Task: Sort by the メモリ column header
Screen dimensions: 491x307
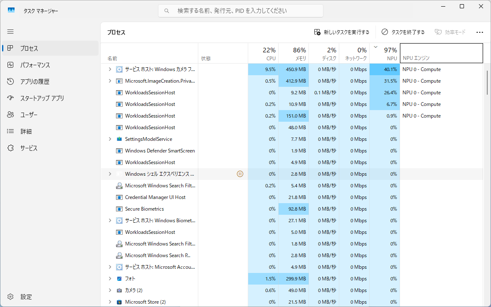Action: click(x=294, y=53)
